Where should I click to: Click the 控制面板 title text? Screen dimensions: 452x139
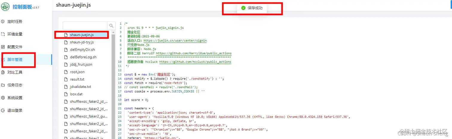[x=22, y=7]
